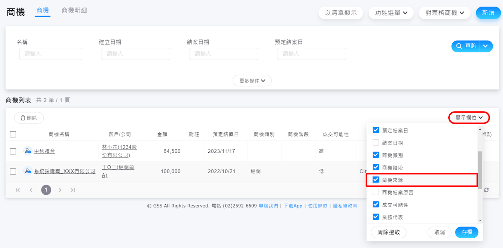Expand the 顯示欄位 dropdown

[469, 118]
